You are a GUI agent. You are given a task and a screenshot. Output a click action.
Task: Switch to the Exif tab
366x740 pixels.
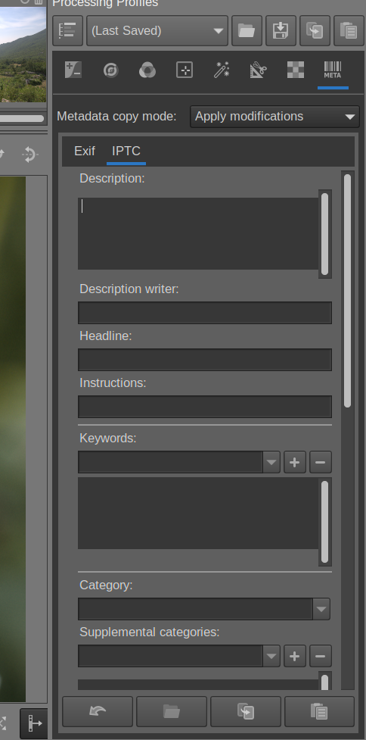tap(85, 151)
